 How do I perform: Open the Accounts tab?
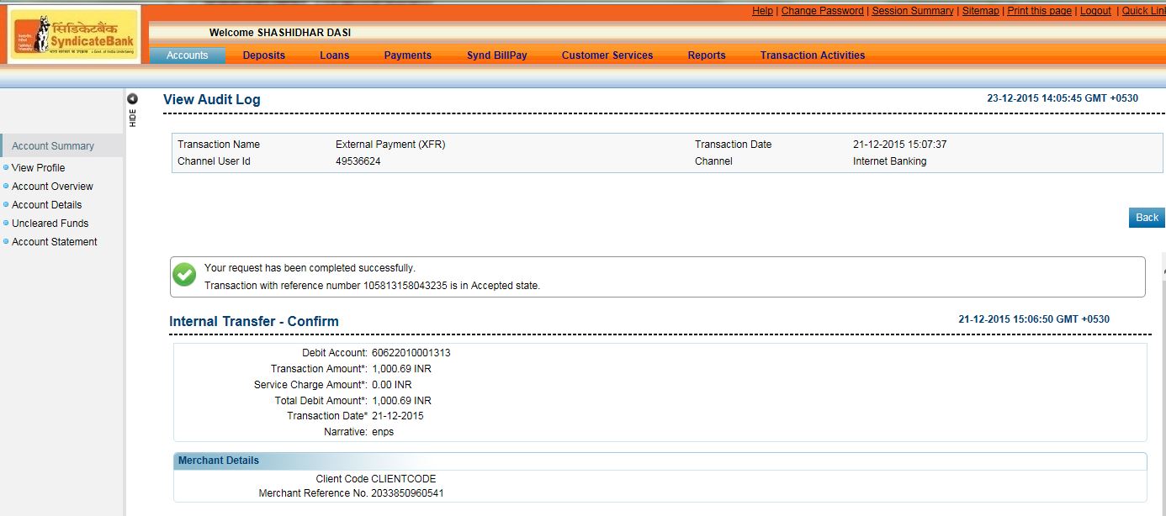(x=187, y=55)
